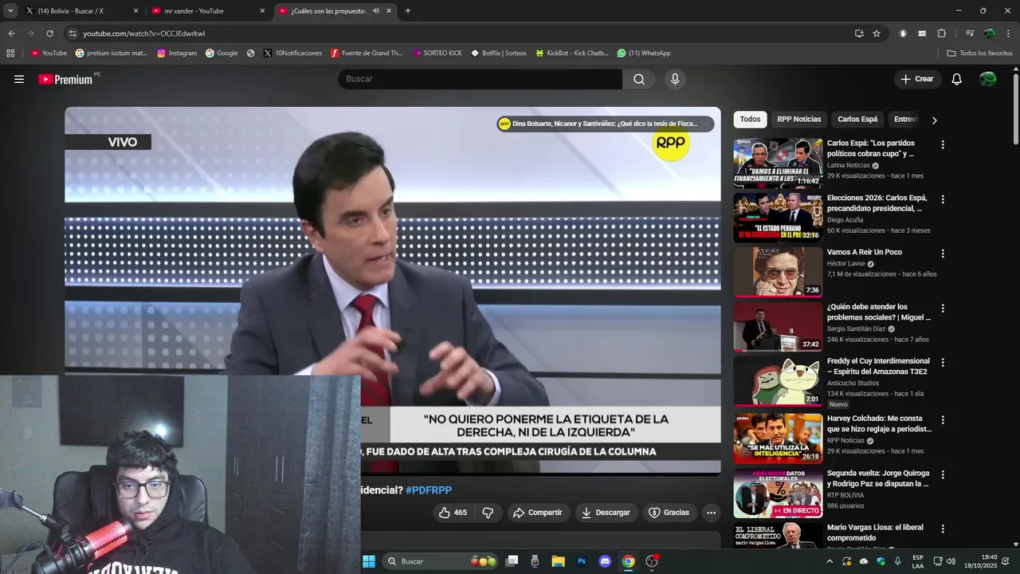Viewport: 1020px width, 574px height.
Task: Open the WhatsApp bookmark
Action: tap(644, 53)
